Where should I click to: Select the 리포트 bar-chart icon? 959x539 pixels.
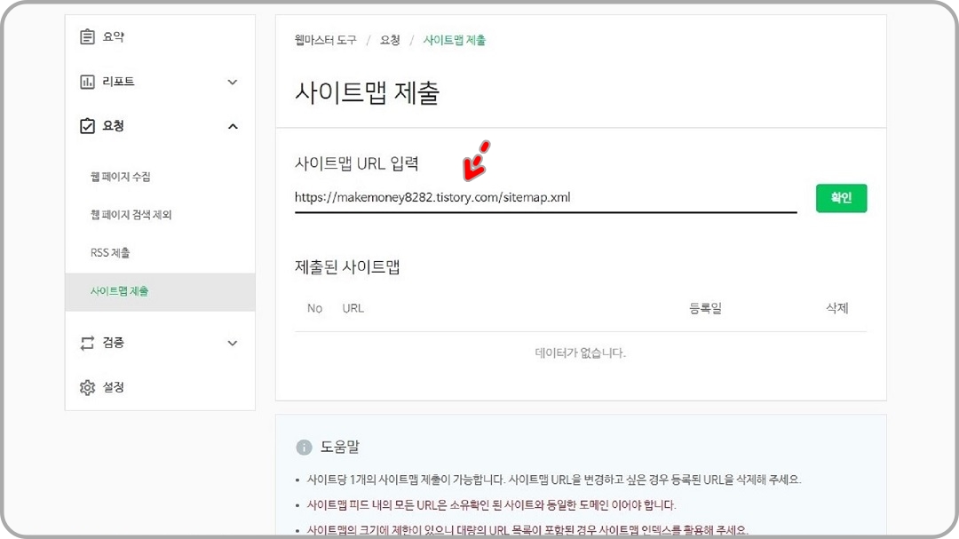(85, 81)
